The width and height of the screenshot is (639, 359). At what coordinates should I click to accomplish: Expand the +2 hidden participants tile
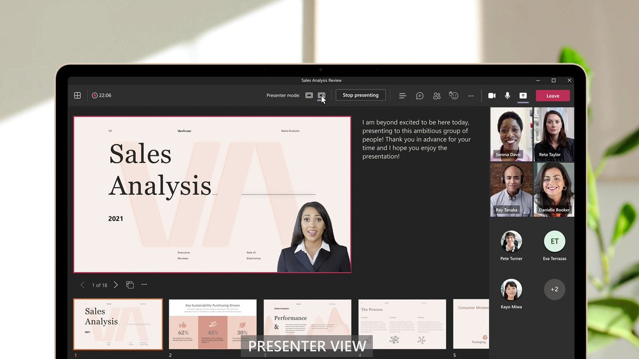[554, 289]
